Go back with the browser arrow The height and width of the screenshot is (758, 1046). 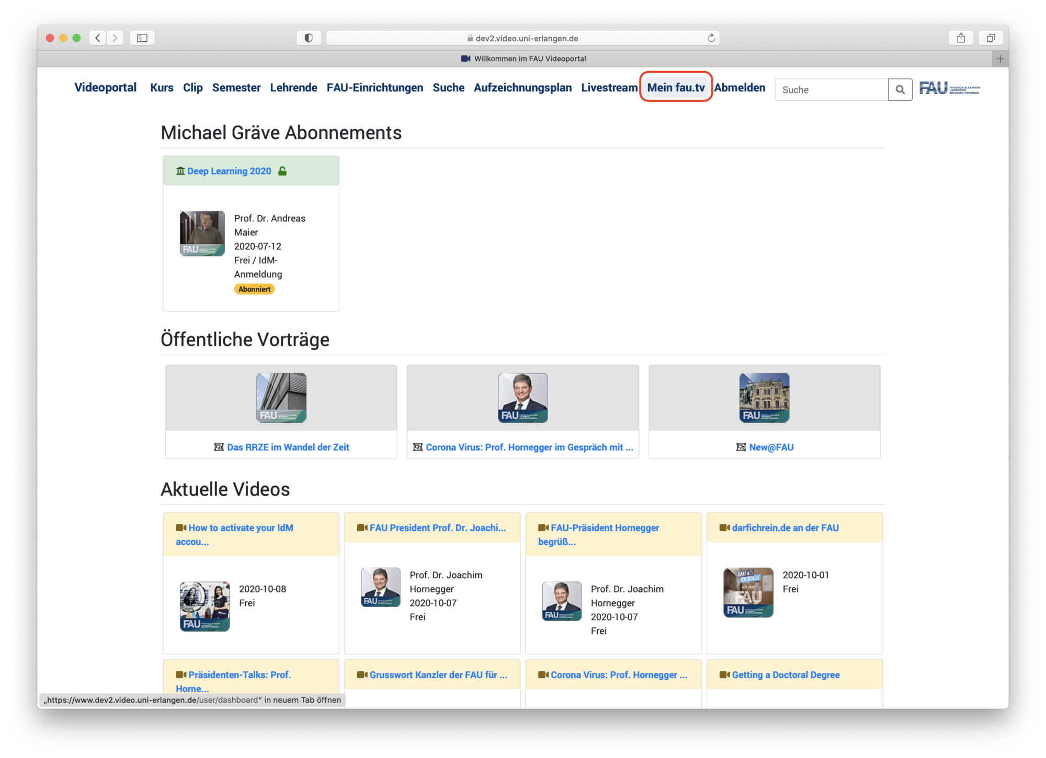(98, 38)
